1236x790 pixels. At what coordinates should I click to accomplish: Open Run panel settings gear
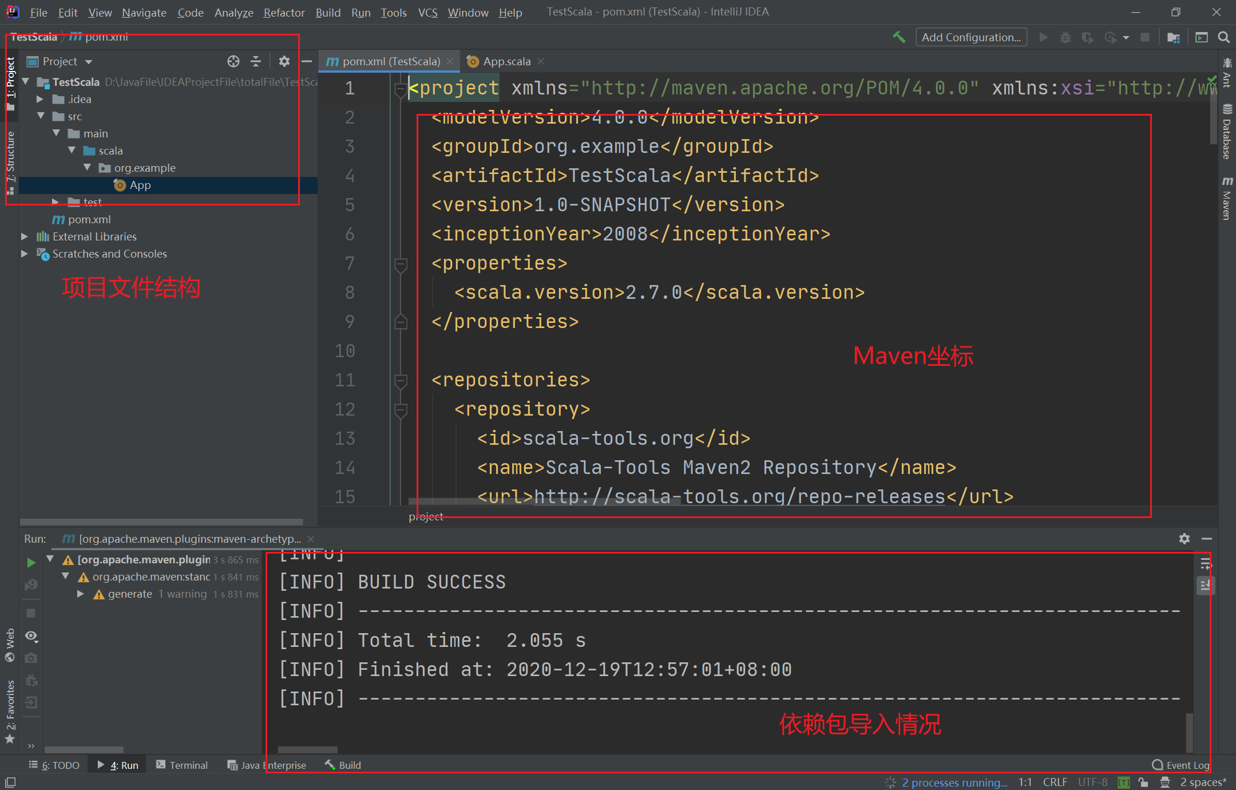pyautogui.click(x=1184, y=539)
